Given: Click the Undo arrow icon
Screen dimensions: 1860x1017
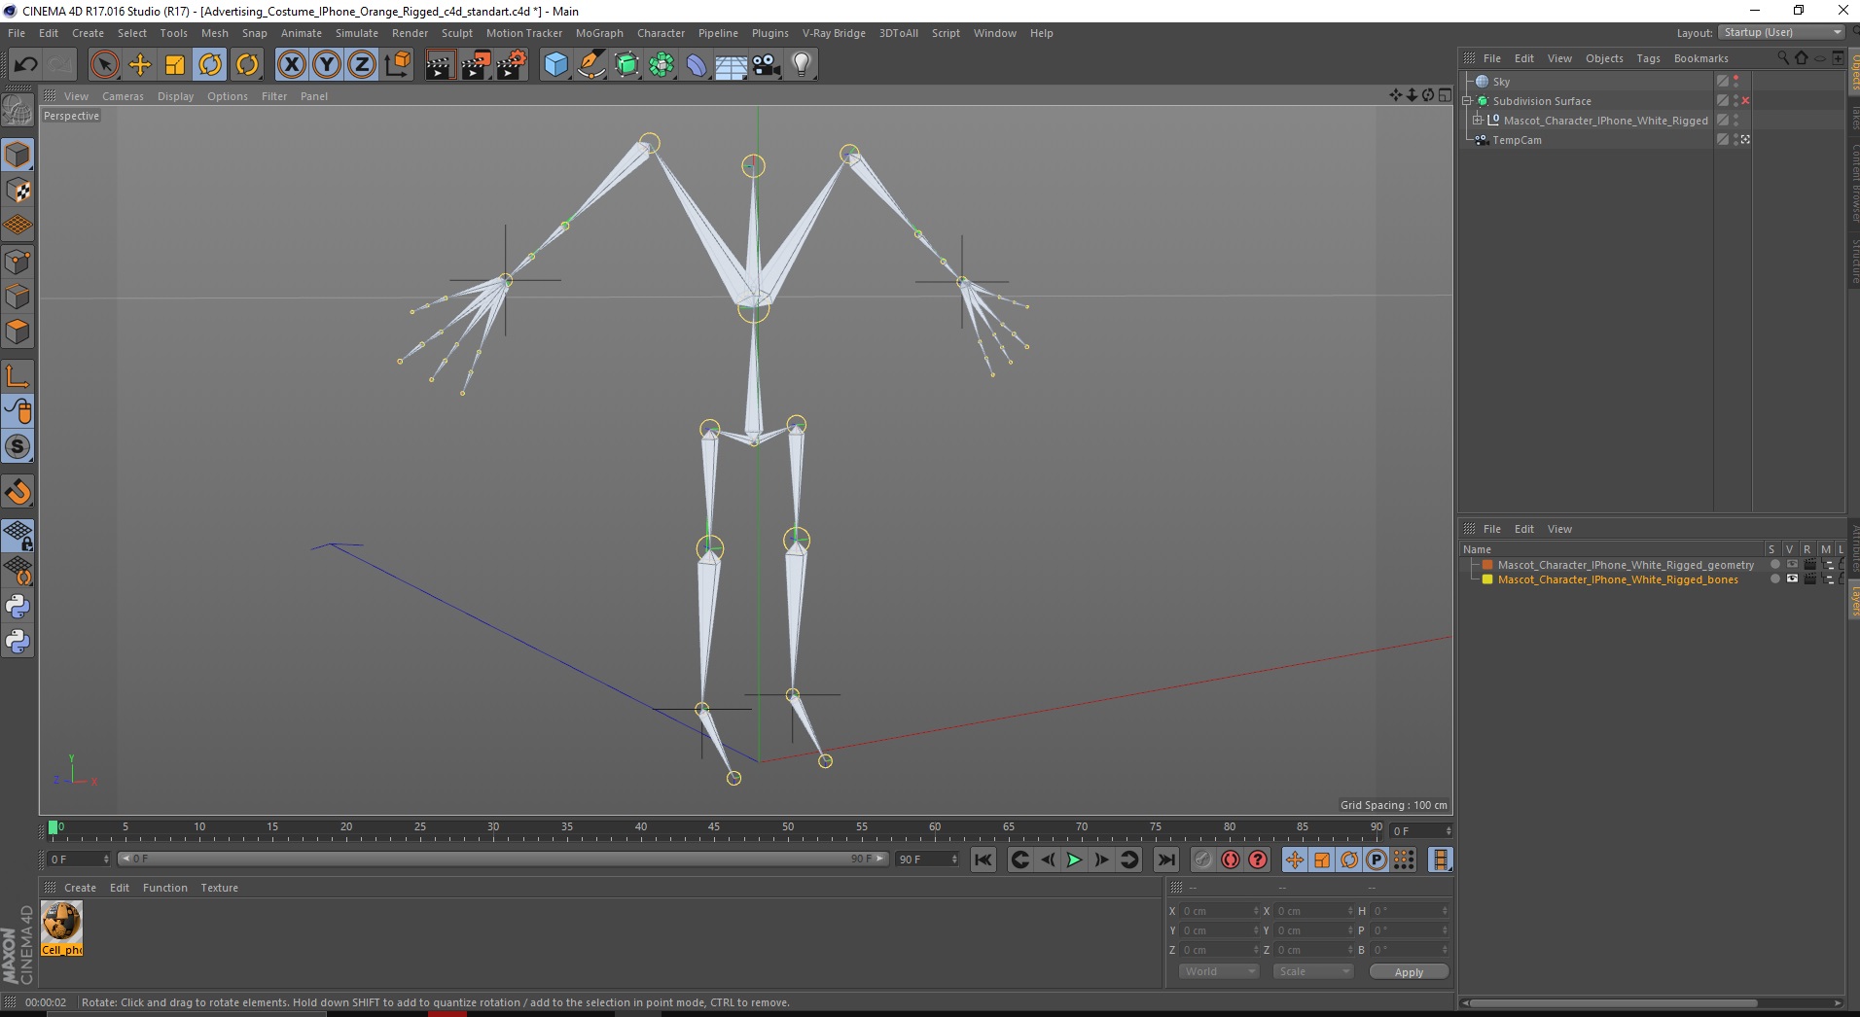Looking at the screenshot, I should 25,65.
